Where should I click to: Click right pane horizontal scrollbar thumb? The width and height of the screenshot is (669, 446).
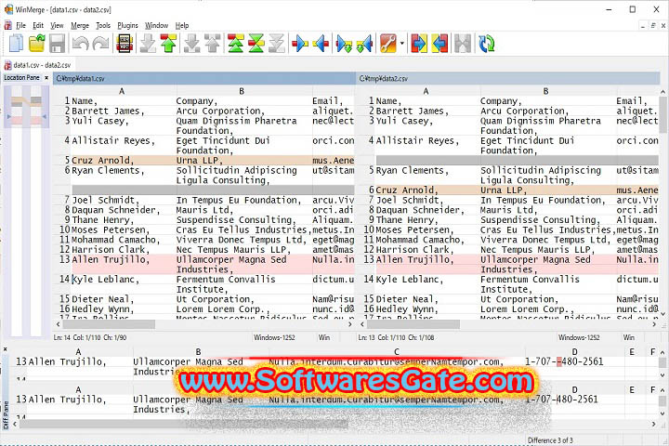pyautogui.click(x=413, y=325)
